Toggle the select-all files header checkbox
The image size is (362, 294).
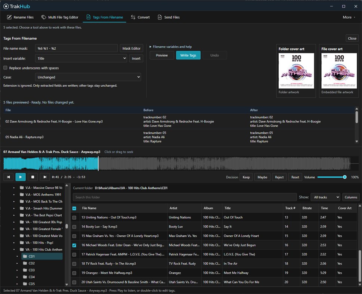(74, 208)
